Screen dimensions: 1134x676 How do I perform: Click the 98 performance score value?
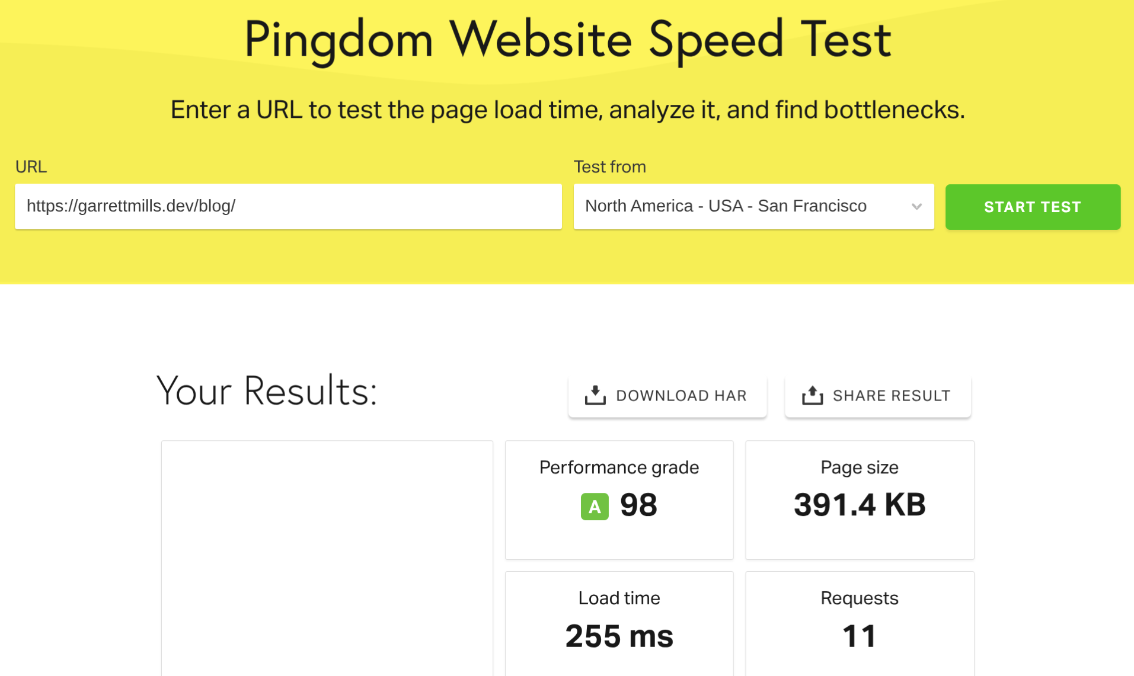pos(638,505)
